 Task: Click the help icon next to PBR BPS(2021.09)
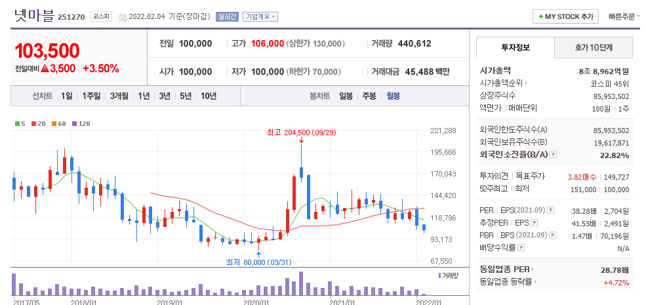coord(552,235)
